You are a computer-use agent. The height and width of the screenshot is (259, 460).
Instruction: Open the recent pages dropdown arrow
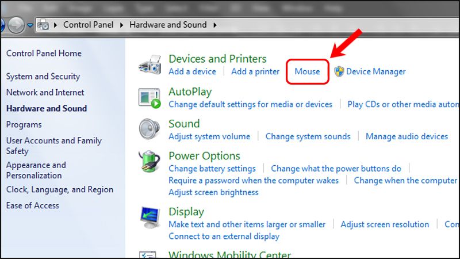(x=29, y=25)
